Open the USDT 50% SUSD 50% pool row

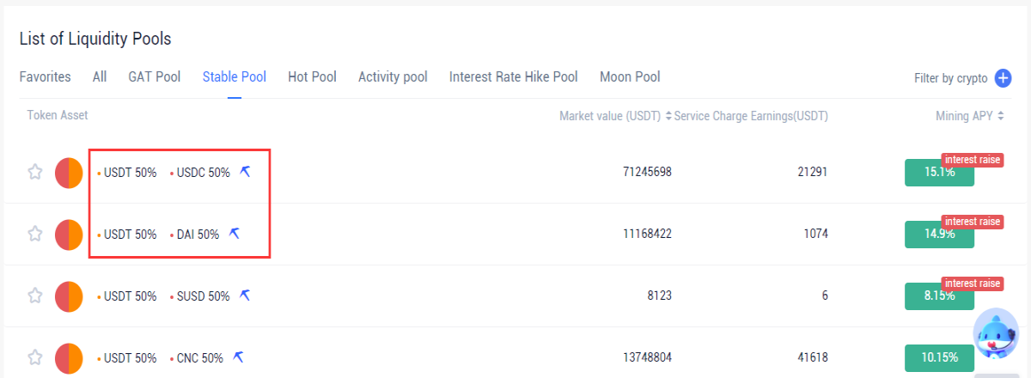(515, 296)
